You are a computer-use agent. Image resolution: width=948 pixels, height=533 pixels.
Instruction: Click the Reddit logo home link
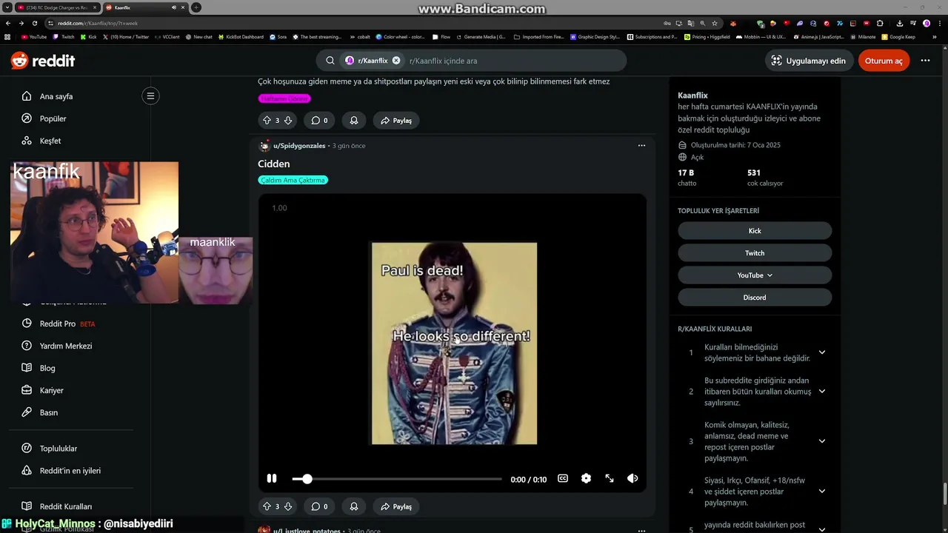(x=43, y=61)
